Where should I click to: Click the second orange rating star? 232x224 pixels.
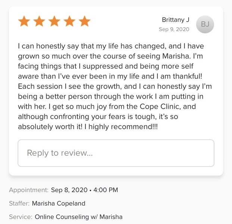pyautogui.click(x=40, y=21)
